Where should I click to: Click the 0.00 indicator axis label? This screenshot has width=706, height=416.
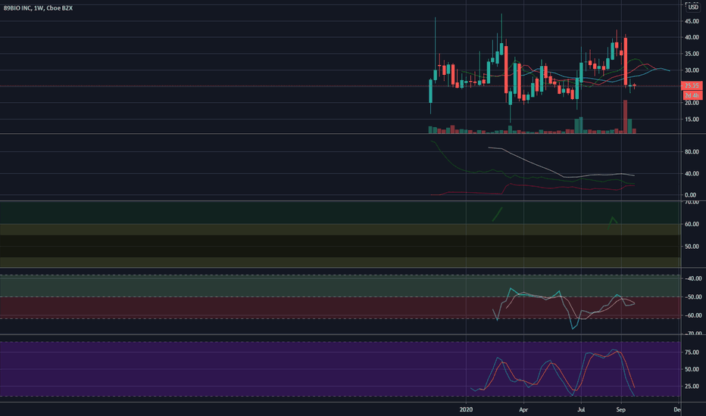coord(690,195)
